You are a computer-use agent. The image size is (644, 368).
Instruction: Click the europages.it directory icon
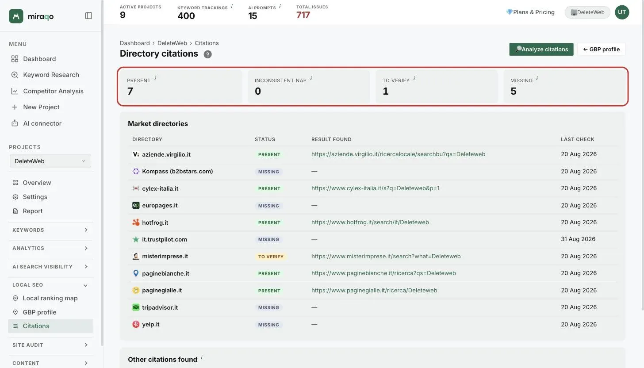136,205
